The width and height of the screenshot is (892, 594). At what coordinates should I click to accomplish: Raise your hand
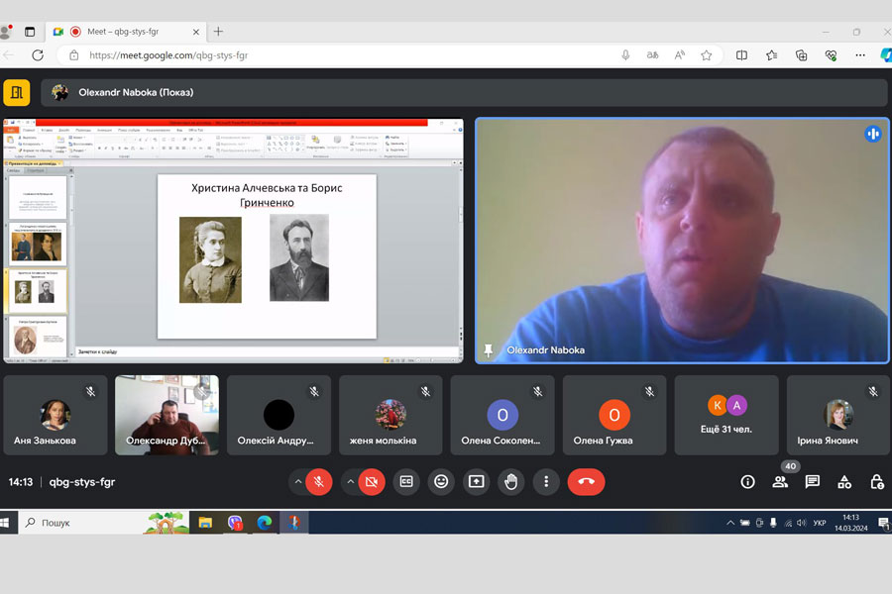click(510, 482)
